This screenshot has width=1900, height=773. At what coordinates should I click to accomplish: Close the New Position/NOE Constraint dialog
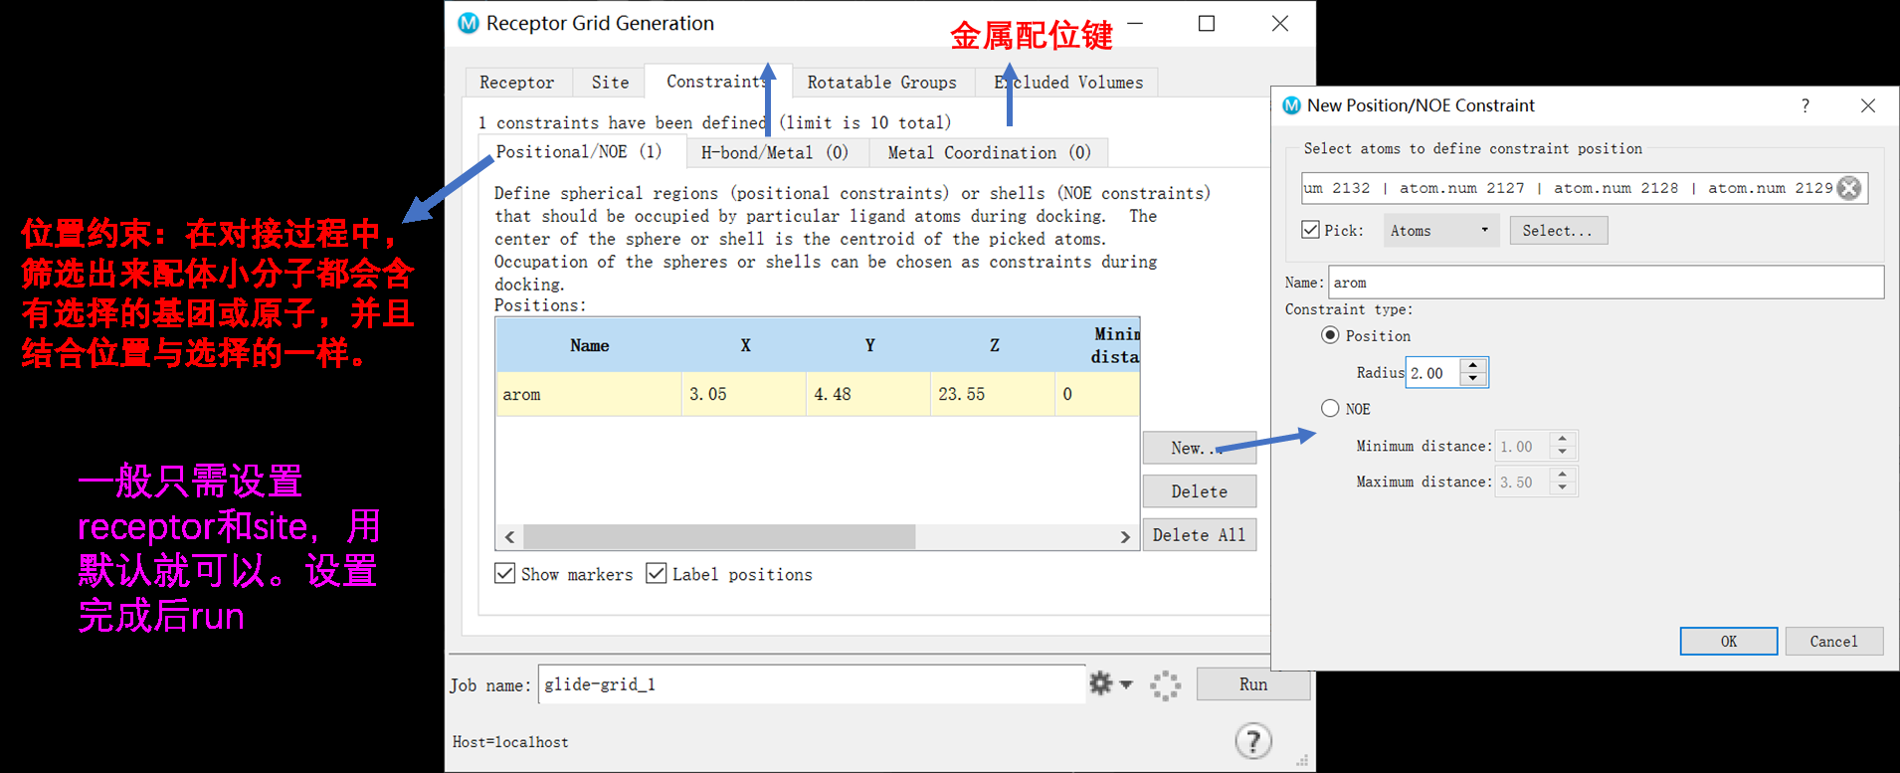(x=1868, y=105)
